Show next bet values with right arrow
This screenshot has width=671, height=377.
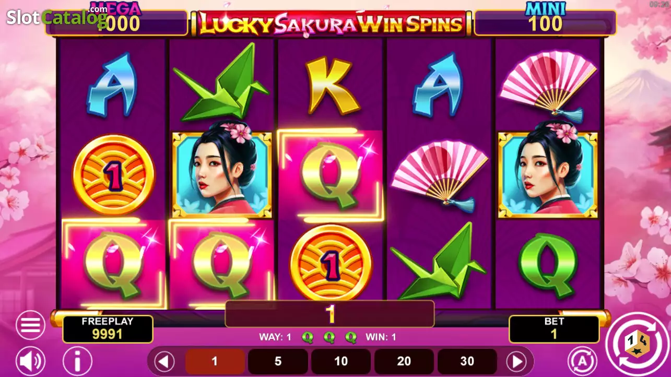(x=516, y=361)
